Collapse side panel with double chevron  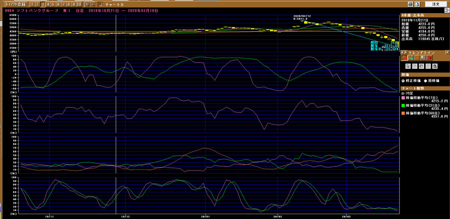(x=447, y=10)
